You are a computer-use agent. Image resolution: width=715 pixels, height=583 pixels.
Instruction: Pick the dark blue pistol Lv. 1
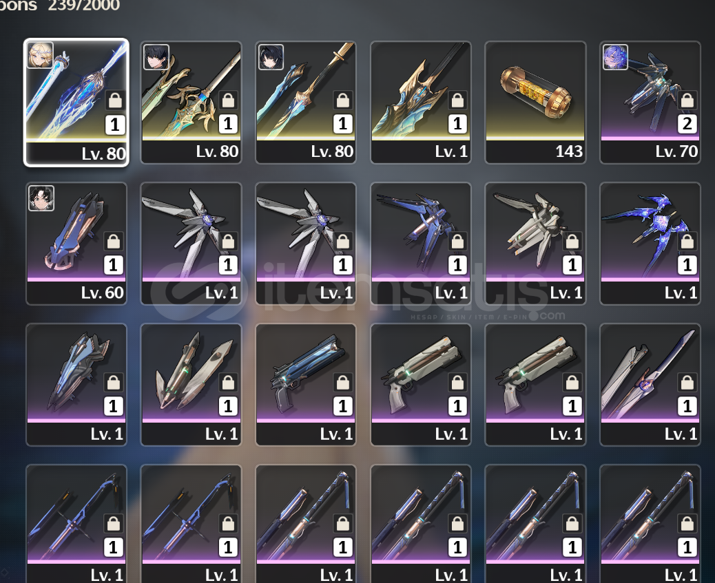(x=306, y=385)
